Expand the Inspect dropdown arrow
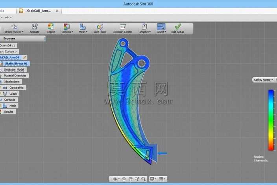Image resolution: width=277 pixels, height=185 pixels. coord(150,32)
